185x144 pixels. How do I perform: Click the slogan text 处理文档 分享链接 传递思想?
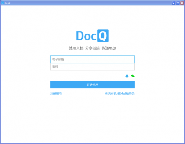coord(92,48)
